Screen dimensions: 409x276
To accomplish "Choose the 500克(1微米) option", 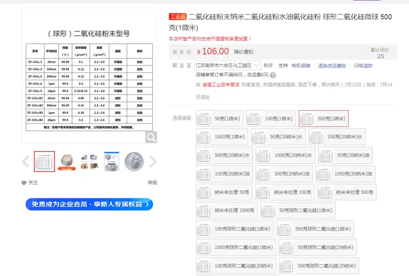I will [324, 118].
